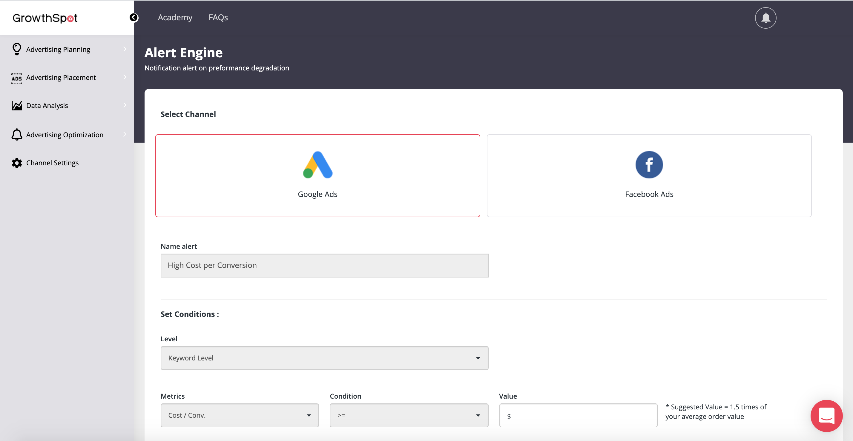Image resolution: width=853 pixels, height=441 pixels.
Task: Open the FAQs menu item
Action: [x=218, y=18]
